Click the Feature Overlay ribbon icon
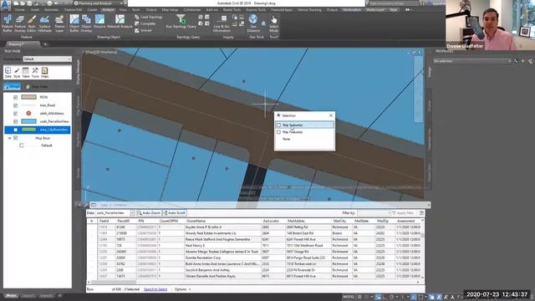This screenshot has height=301, width=535. [20, 23]
